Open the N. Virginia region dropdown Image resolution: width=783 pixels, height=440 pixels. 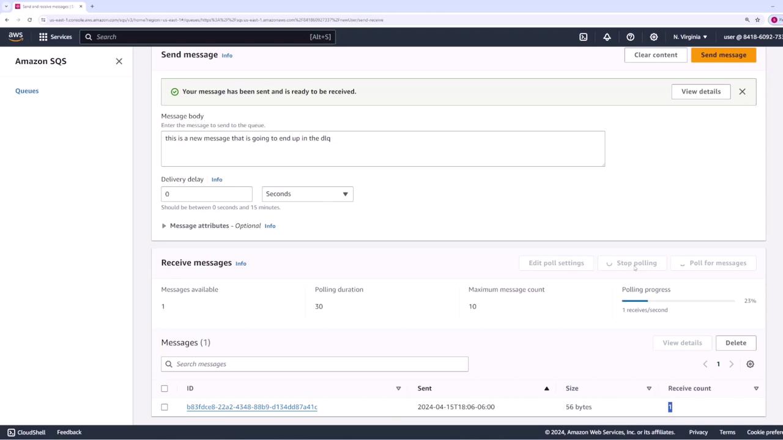pos(690,37)
